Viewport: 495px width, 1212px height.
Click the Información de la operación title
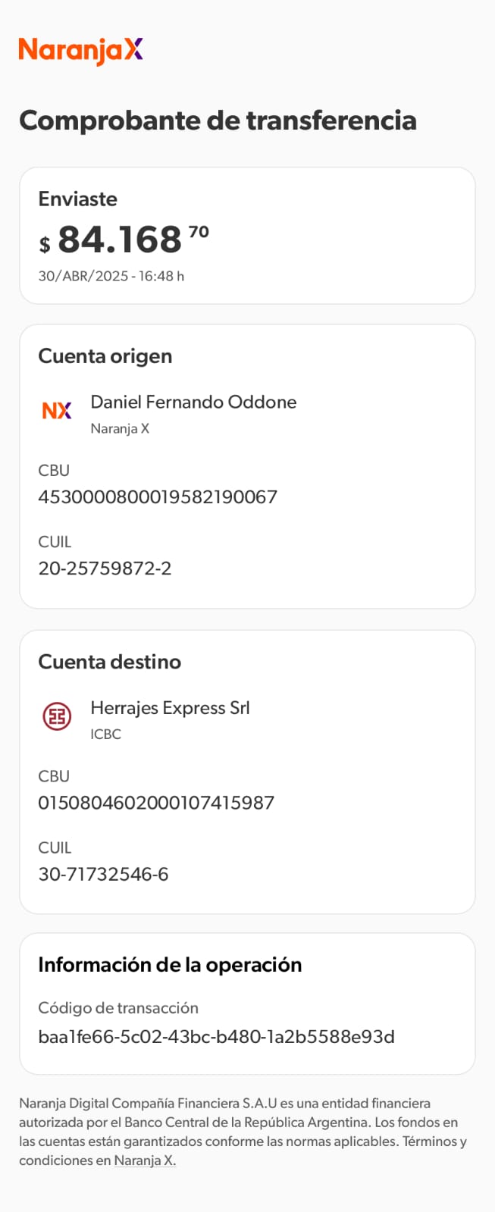pos(170,965)
